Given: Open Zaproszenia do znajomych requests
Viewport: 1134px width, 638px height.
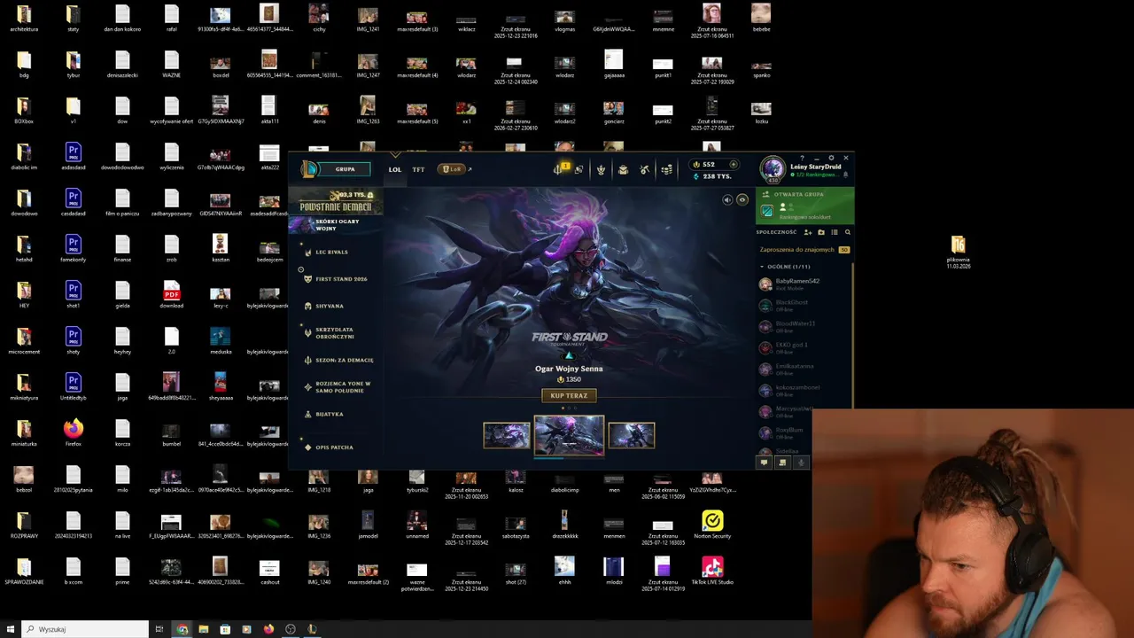Looking at the screenshot, I should [804, 250].
